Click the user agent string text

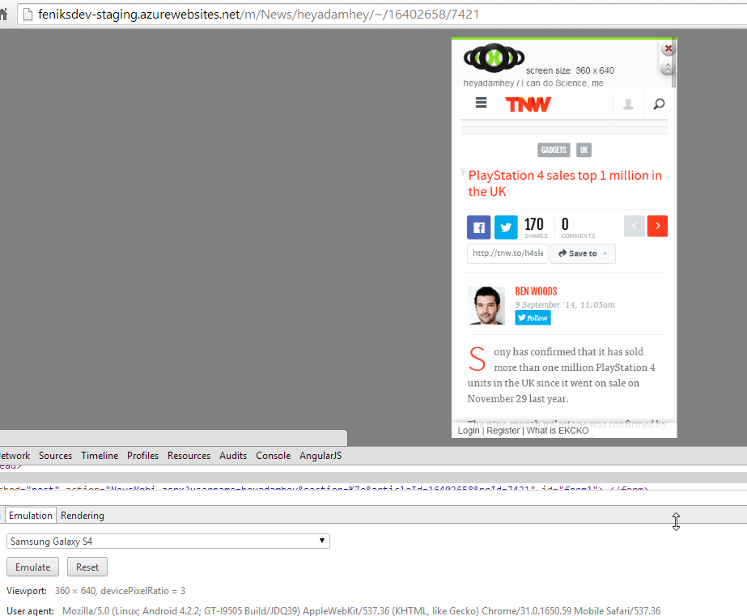pos(361,611)
